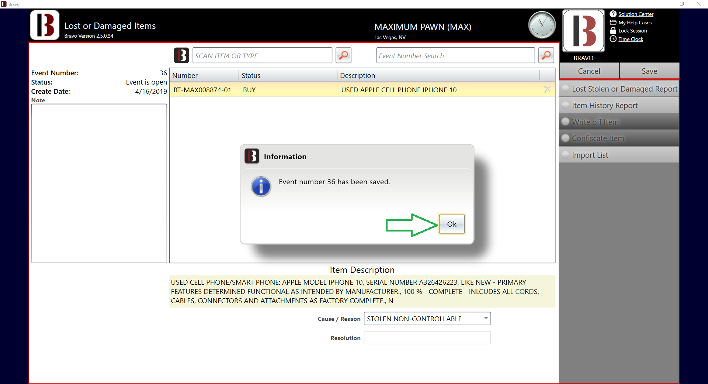This screenshot has height=384, width=708.
Task: Open the Solution Center link
Action: coord(636,14)
